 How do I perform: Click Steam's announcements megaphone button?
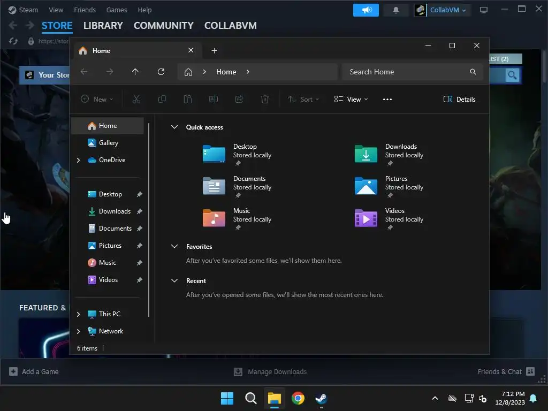[x=366, y=10]
